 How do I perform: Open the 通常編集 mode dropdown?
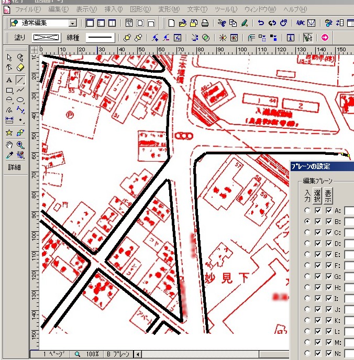[x=73, y=23]
